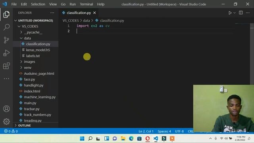Viewport: 254px width, 143px height.
Task: Open the Explorer view in activity bar
Action: pyautogui.click(x=6, y=14)
